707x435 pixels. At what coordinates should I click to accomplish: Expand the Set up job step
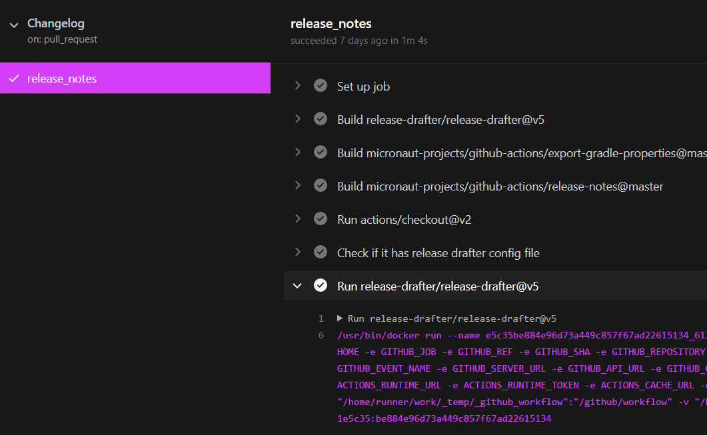tap(298, 85)
